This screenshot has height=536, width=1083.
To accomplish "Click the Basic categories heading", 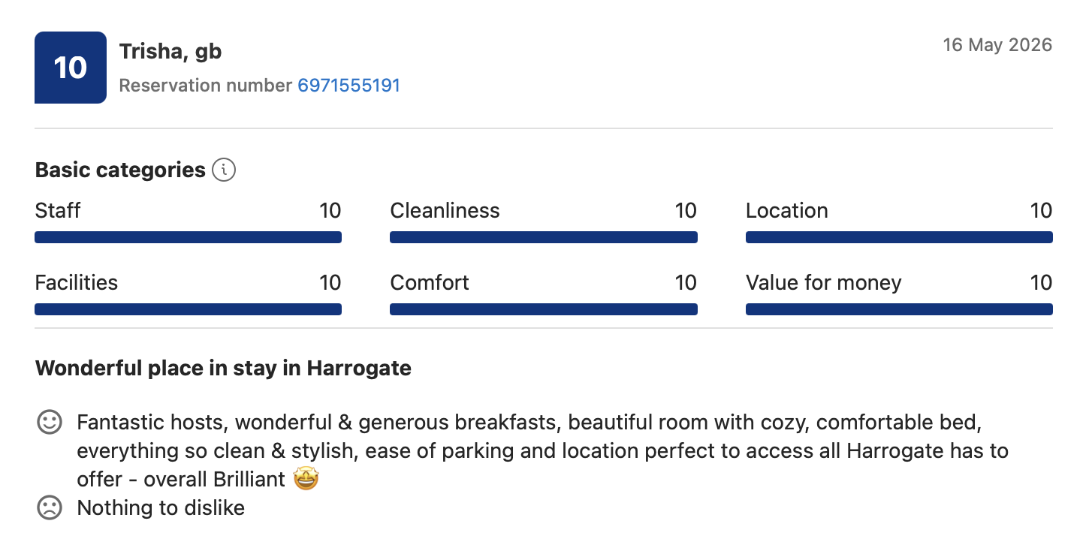I will point(120,170).
